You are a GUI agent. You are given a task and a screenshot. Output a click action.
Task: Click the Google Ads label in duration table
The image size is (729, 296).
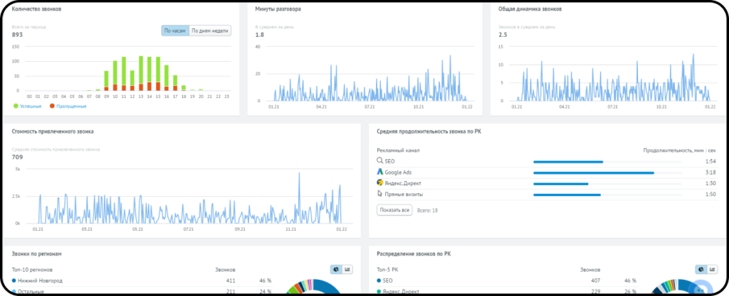pyautogui.click(x=398, y=172)
